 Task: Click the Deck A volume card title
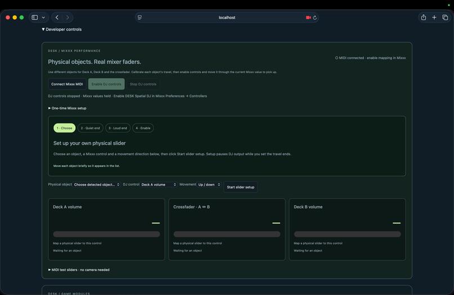(67, 207)
